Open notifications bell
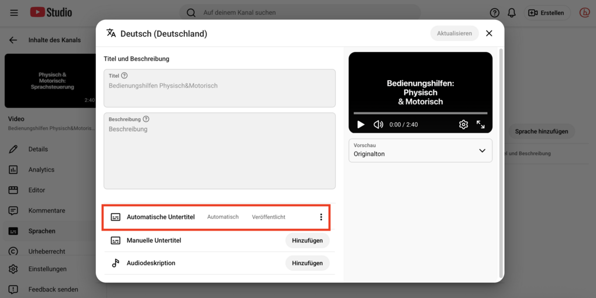596x298 pixels. pos(512,13)
